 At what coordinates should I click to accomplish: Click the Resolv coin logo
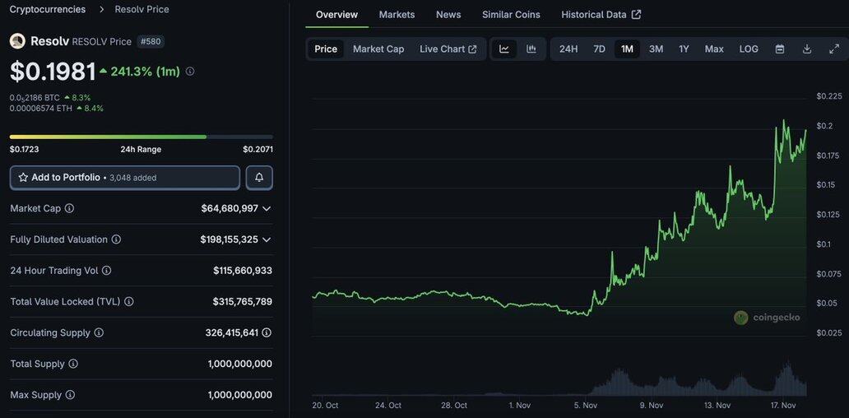pos(17,41)
